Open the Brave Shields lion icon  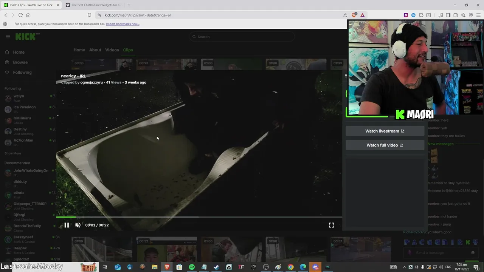point(354,15)
